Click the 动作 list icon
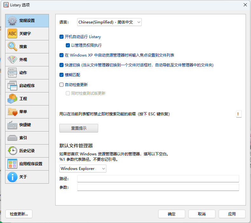Image resolution: width=251 pixels, height=223 pixels. [12, 73]
